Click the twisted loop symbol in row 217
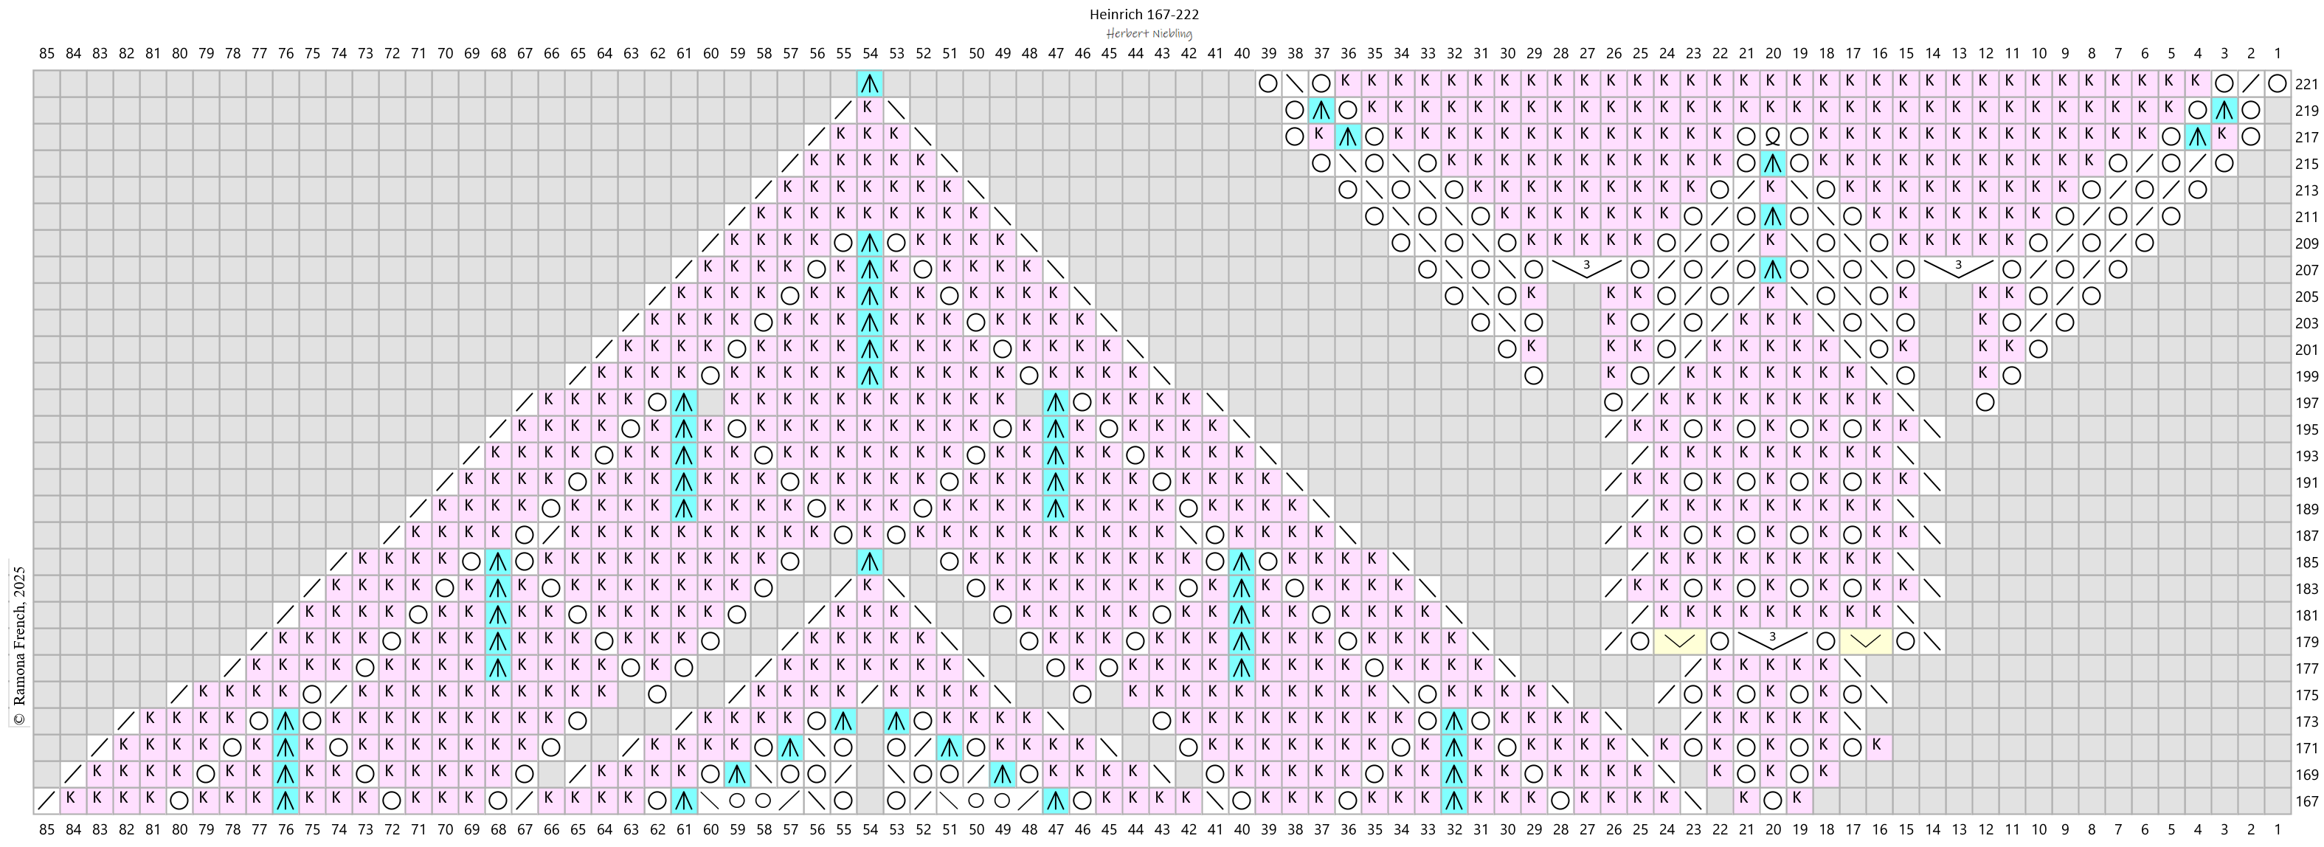Screen dimensions: 2324x847 pos(1773,137)
